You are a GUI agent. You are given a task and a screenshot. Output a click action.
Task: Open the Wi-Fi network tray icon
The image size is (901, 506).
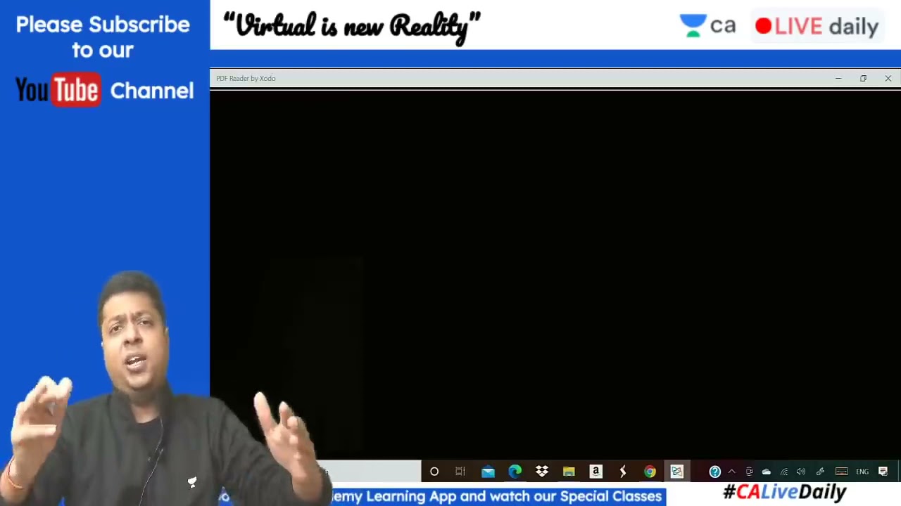pos(783,472)
